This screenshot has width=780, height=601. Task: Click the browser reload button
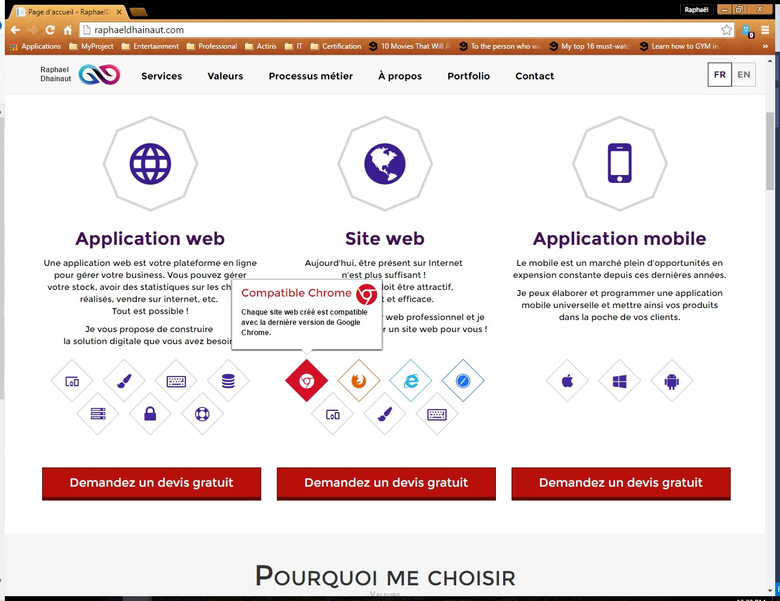[x=51, y=29]
